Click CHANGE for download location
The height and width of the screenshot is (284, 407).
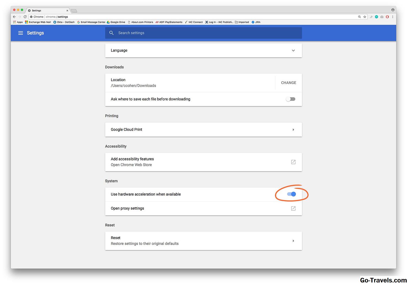[x=288, y=83]
